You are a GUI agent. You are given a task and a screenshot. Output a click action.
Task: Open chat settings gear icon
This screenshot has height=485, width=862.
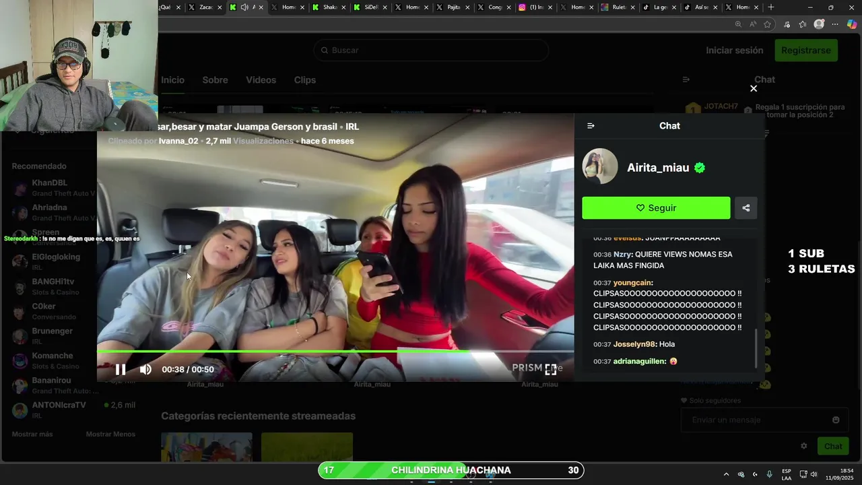click(803, 446)
